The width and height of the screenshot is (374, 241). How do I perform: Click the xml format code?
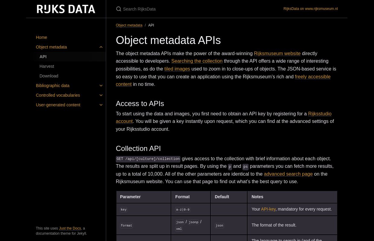179,229
